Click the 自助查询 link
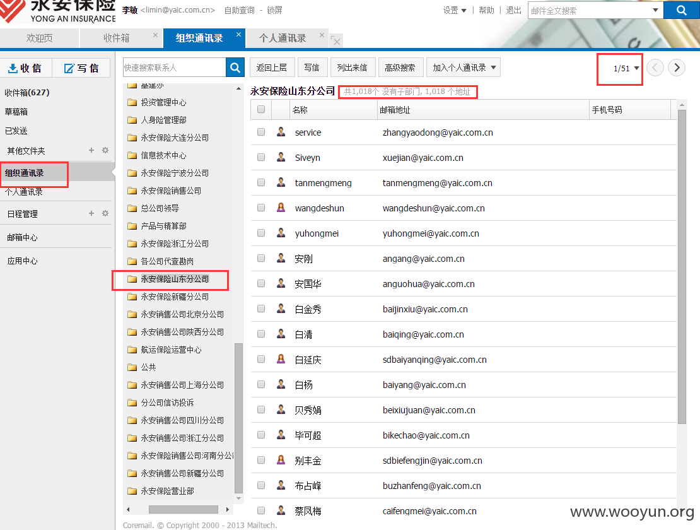The height and width of the screenshot is (530, 700). tap(239, 10)
